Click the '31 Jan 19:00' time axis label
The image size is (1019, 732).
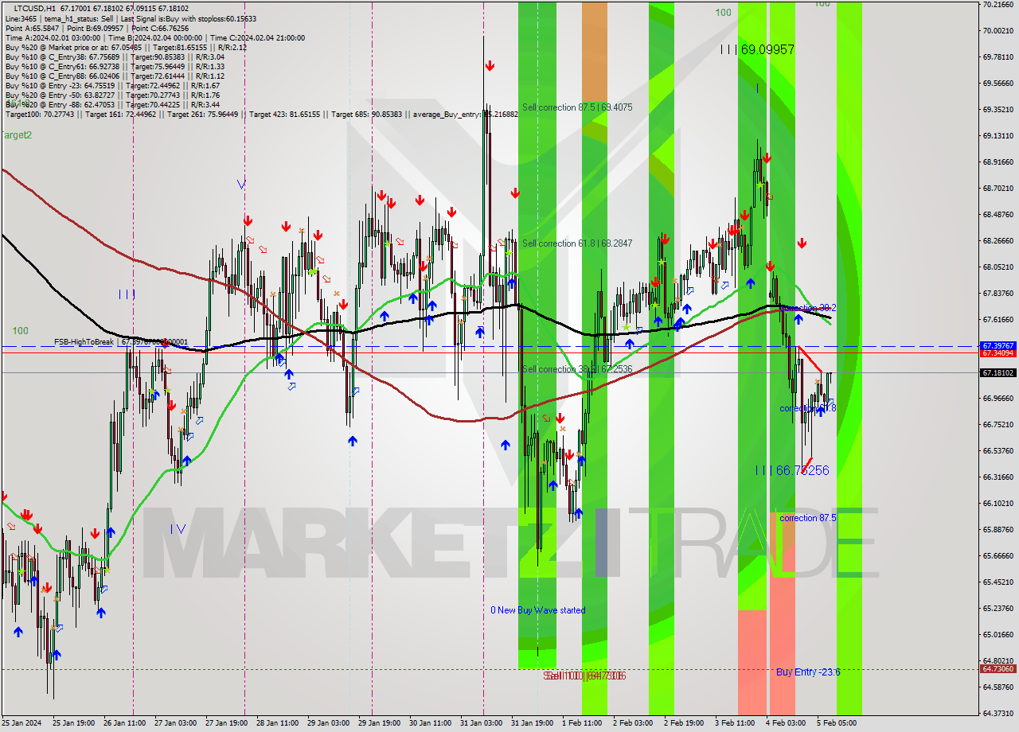pyautogui.click(x=532, y=723)
